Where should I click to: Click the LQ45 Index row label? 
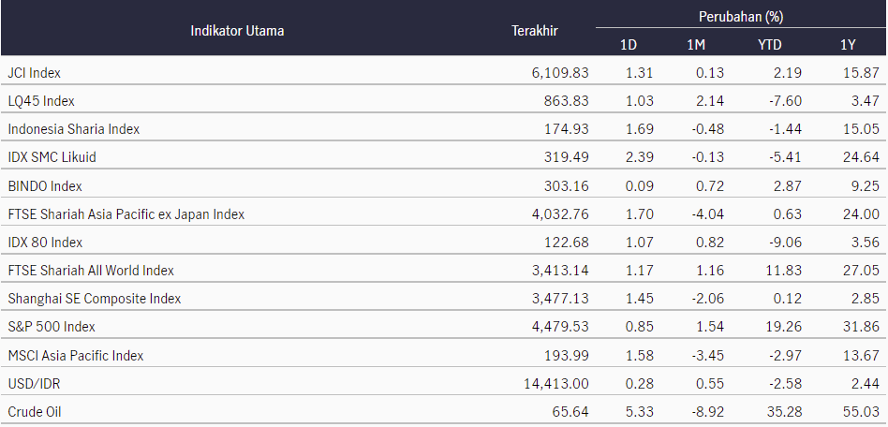(x=41, y=101)
